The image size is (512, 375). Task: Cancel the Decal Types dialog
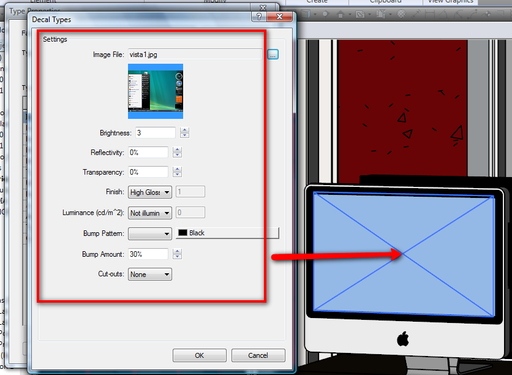[x=258, y=355]
